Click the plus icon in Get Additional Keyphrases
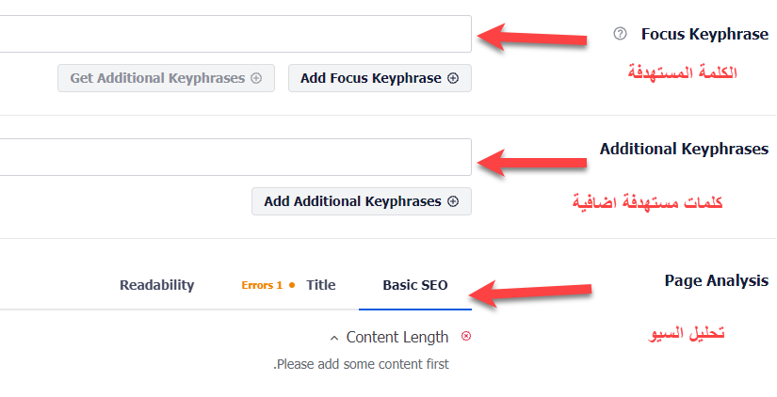 [256, 78]
